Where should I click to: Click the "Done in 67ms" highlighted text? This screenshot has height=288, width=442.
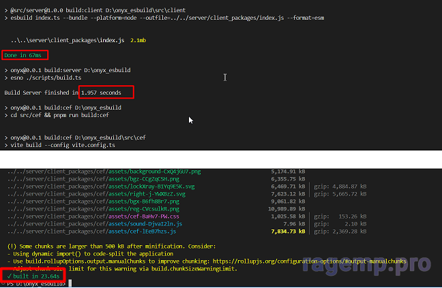coord(25,55)
